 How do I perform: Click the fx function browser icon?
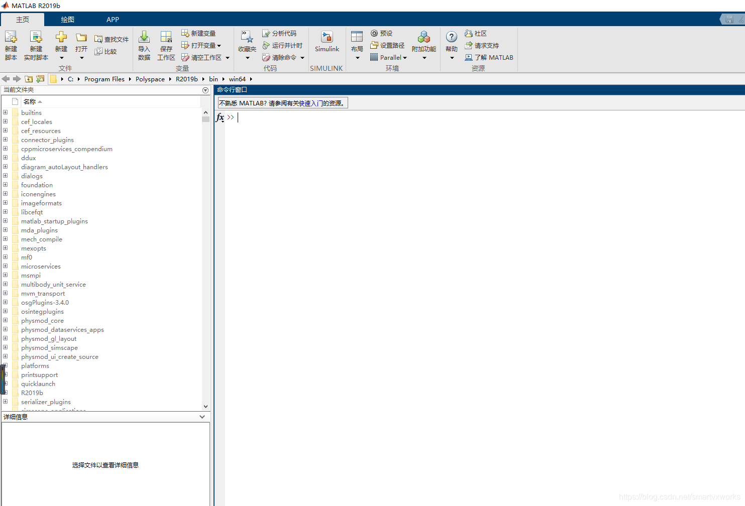(220, 117)
